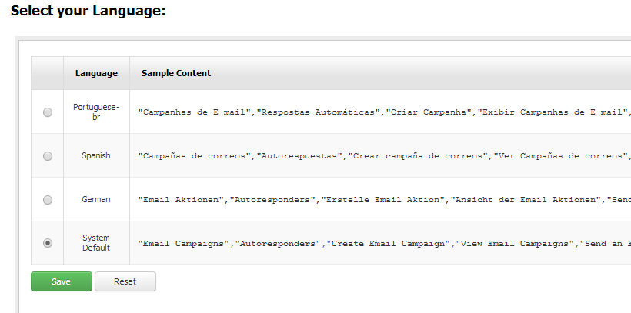This screenshot has width=631, height=313.
Task: Click the Sample Content column header
Action: point(176,73)
